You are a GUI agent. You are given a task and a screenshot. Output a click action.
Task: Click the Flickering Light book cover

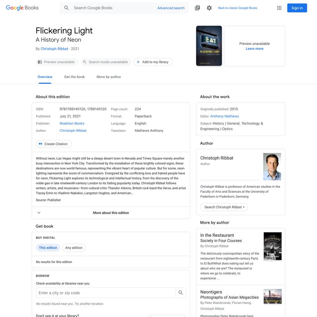coord(209,46)
